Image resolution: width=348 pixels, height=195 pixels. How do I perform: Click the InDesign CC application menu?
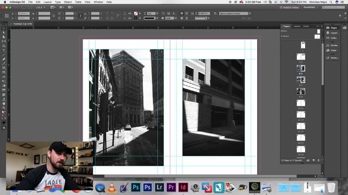17,2
